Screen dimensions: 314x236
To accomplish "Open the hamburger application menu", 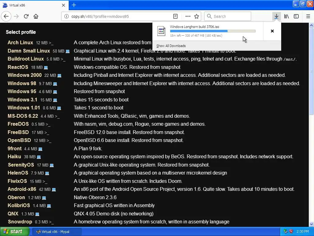I will pyautogui.click(x=308, y=16).
